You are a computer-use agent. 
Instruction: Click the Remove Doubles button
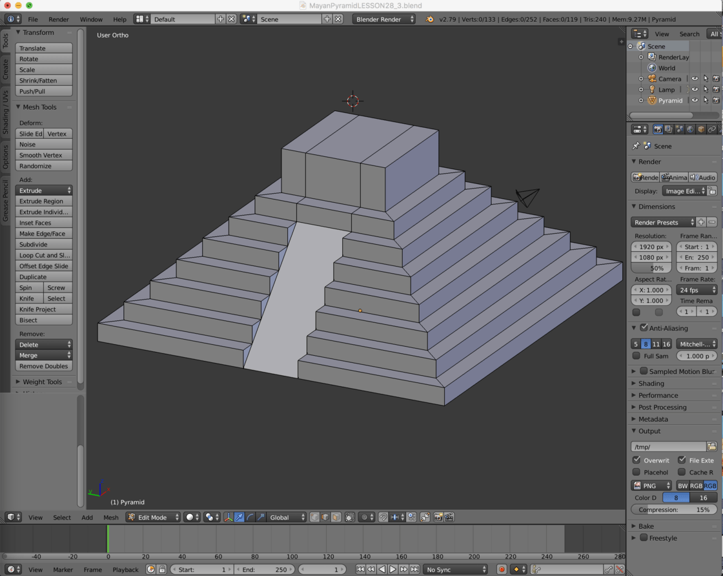tap(44, 365)
